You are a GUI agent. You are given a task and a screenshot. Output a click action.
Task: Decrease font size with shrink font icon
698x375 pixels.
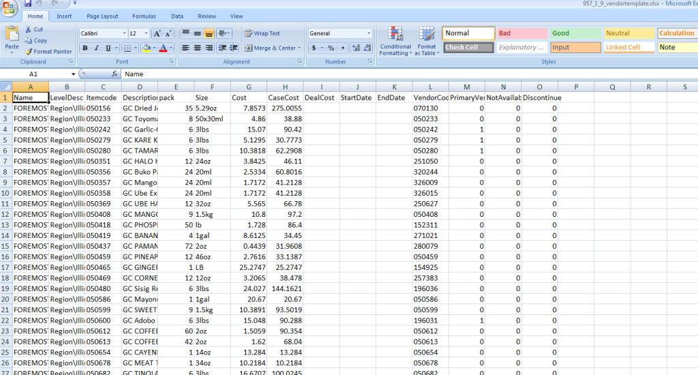(x=168, y=34)
